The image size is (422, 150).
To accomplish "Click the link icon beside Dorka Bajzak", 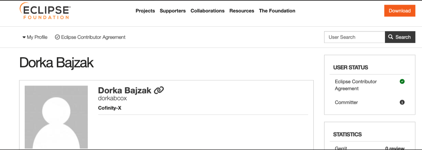I will (159, 90).
